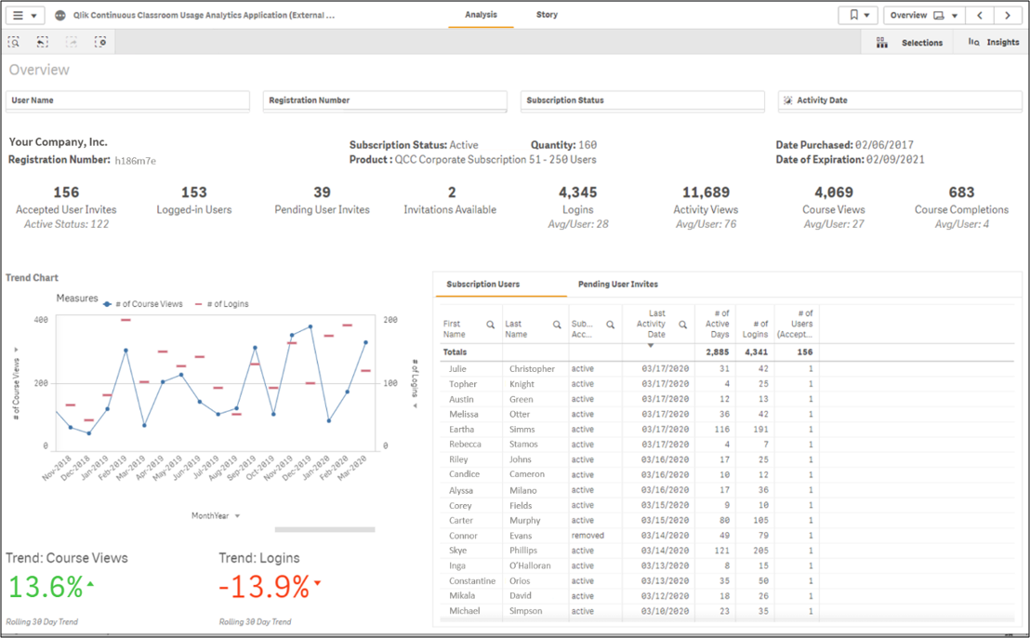Search the Last Activity Date column
Screen dimensions: 1030x638
coord(682,325)
